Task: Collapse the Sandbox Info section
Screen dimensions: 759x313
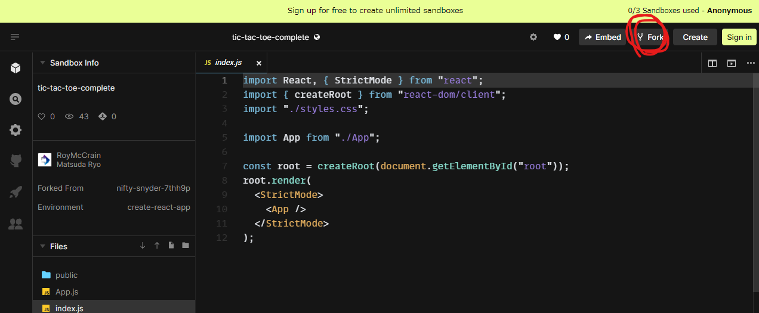Action: coord(42,63)
